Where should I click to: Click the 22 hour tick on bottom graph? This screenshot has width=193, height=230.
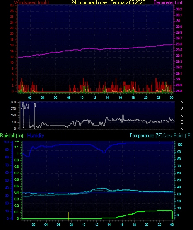coord(159,225)
